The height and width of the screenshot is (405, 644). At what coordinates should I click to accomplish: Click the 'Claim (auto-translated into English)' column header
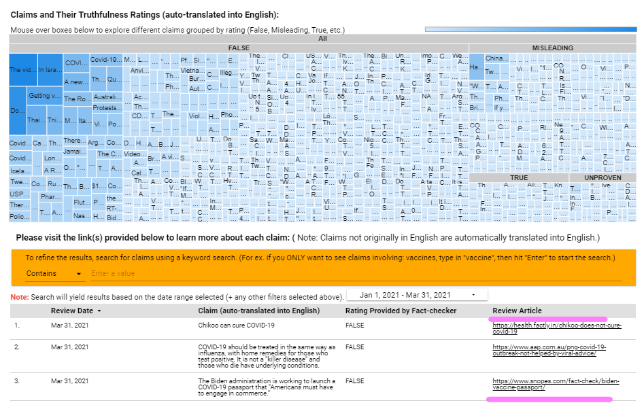(258, 311)
